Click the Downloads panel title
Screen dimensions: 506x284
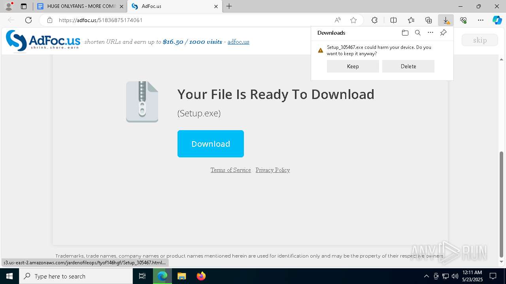(x=331, y=33)
